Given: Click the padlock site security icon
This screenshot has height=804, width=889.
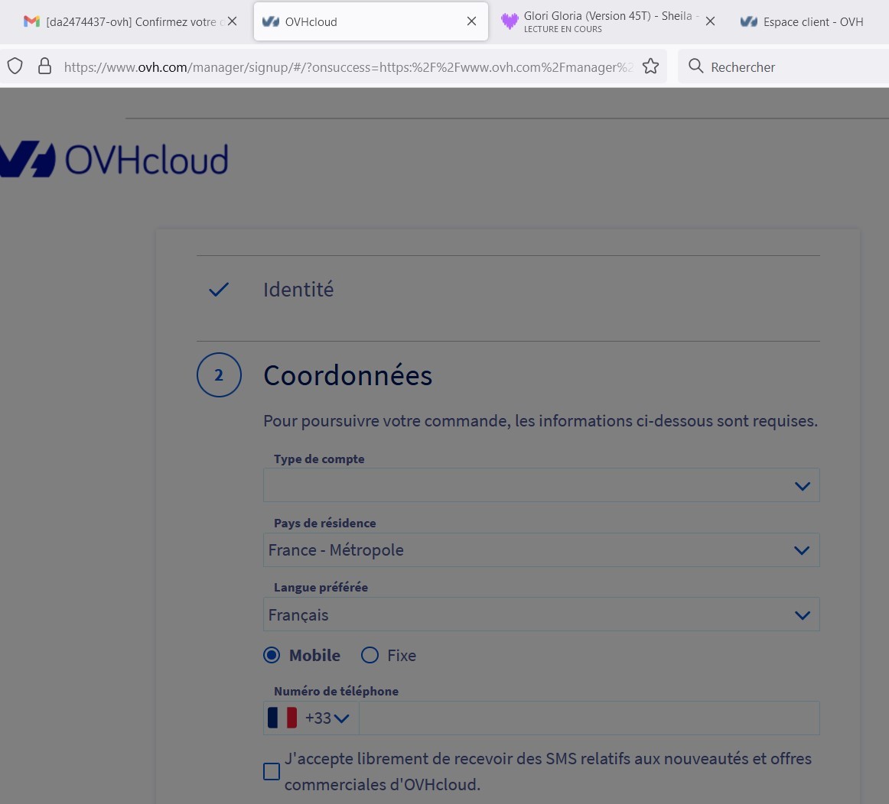Looking at the screenshot, I should (44, 66).
